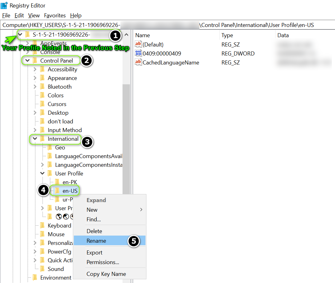Select the International folder icon
This screenshot has width=335, height=283.
pyautogui.click(x=42, y=139)
